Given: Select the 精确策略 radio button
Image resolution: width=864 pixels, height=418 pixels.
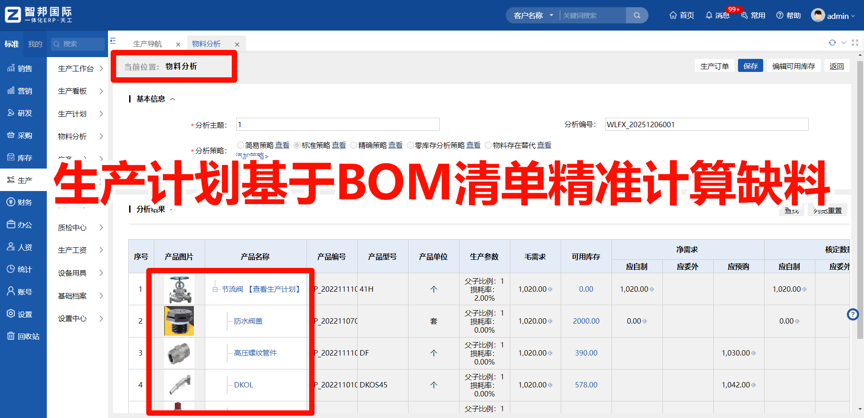Looking at the screenshot, I should click(354, 145).
